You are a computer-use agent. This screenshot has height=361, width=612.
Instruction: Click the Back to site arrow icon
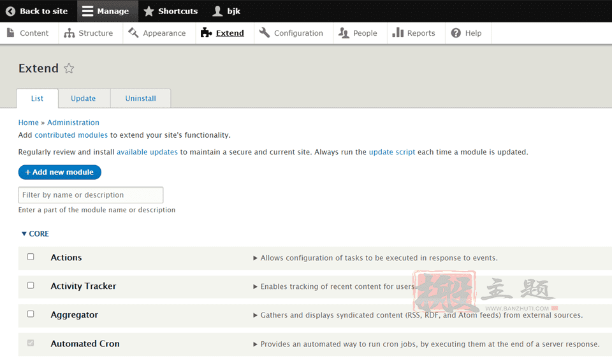point(11,11)
